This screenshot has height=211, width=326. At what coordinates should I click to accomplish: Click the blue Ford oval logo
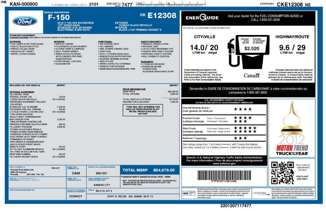pos(25,21)
